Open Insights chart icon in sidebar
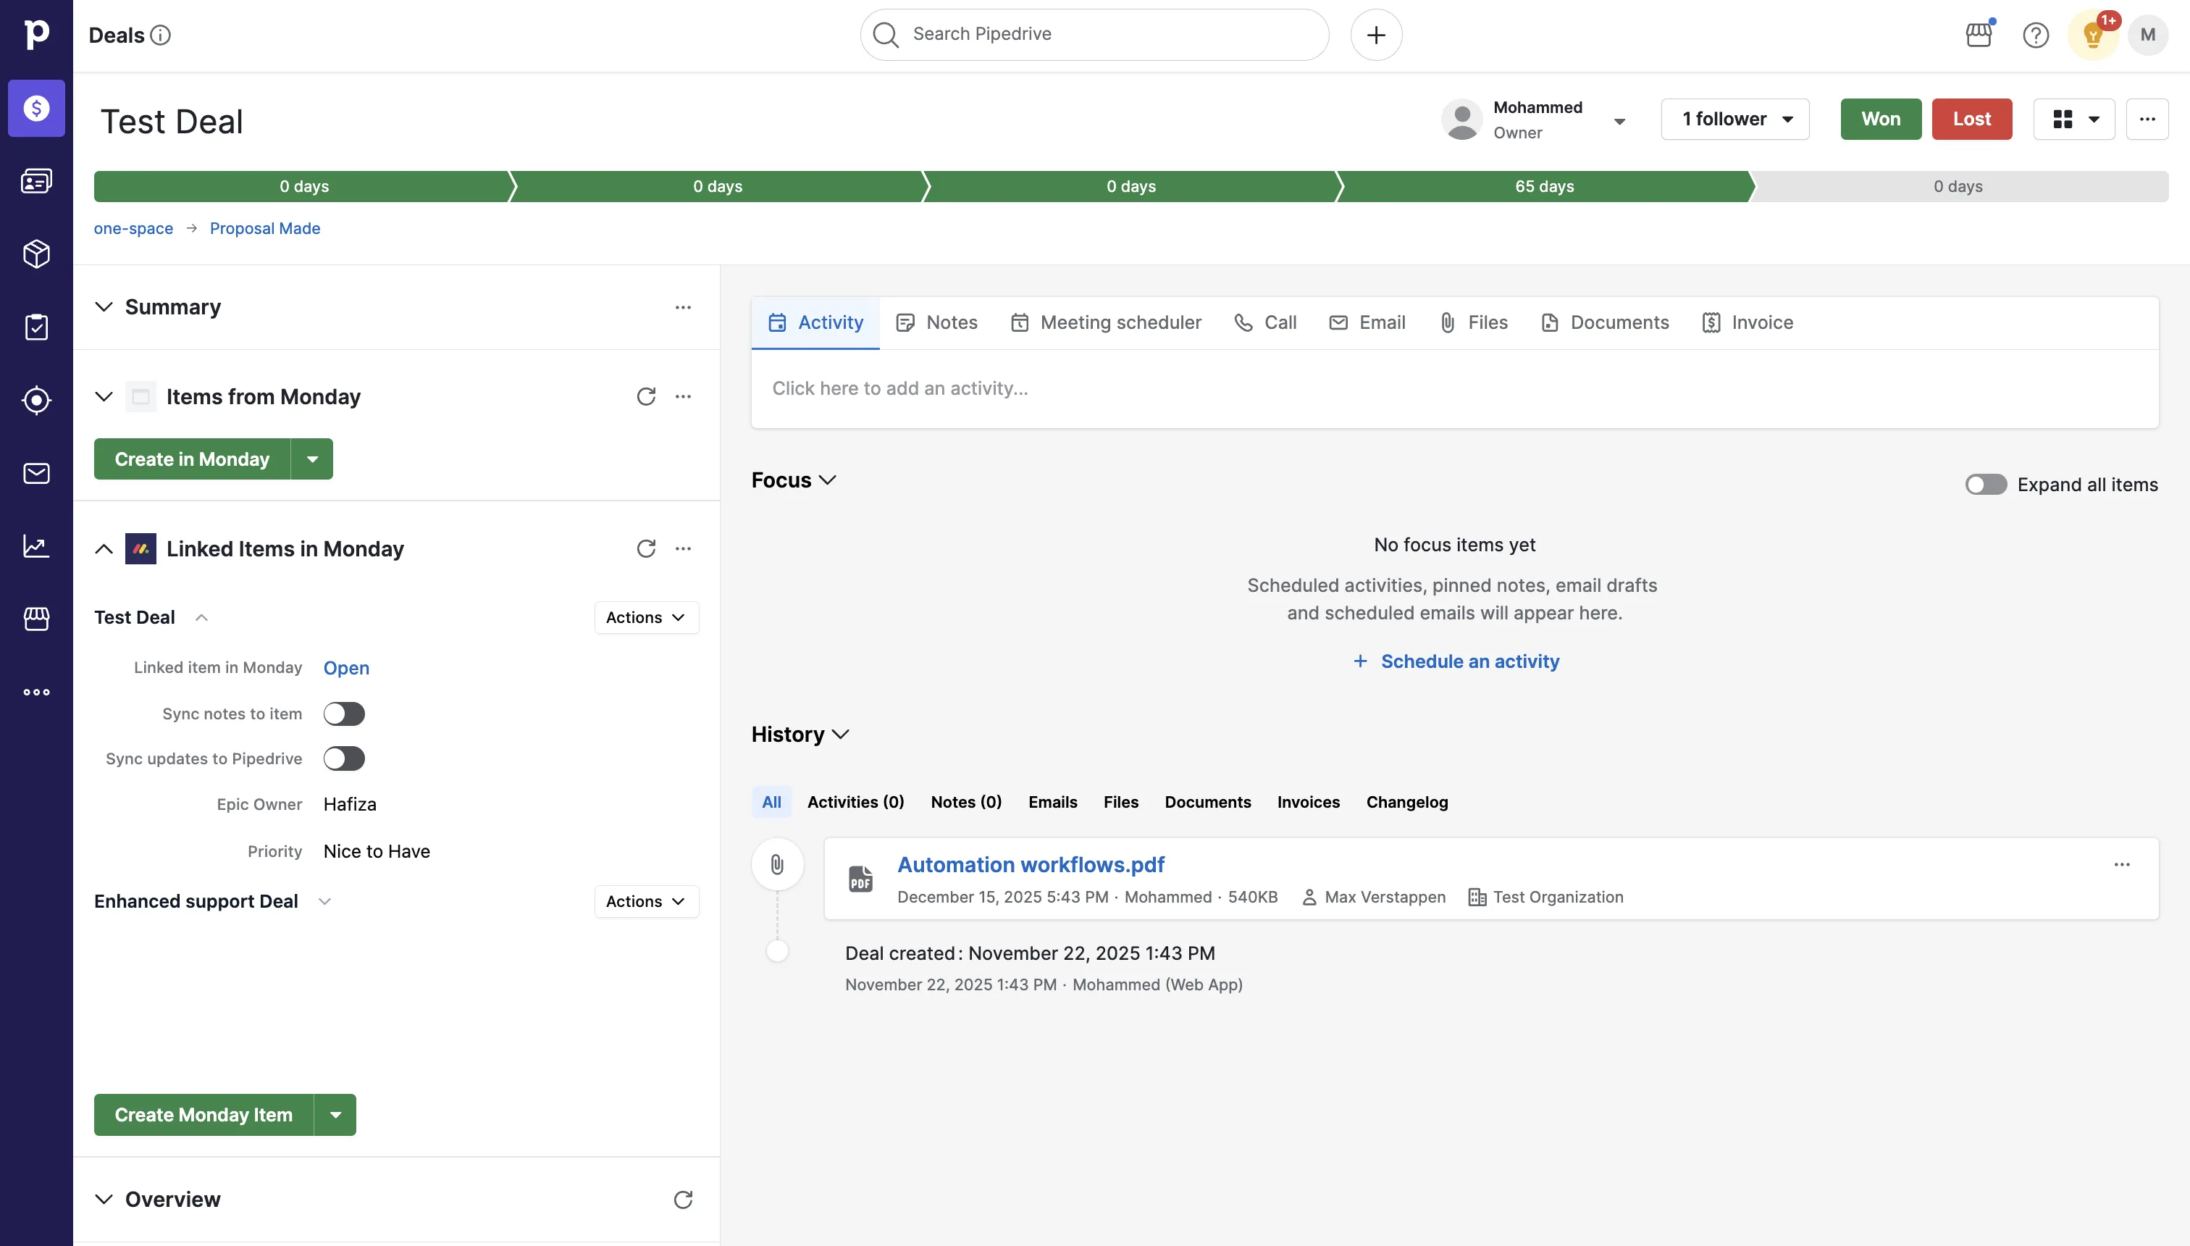The height and width of the screenshot is (1246, 2190). pos(36,546)
